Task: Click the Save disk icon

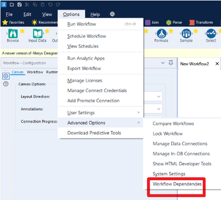Action: point(19,4)
